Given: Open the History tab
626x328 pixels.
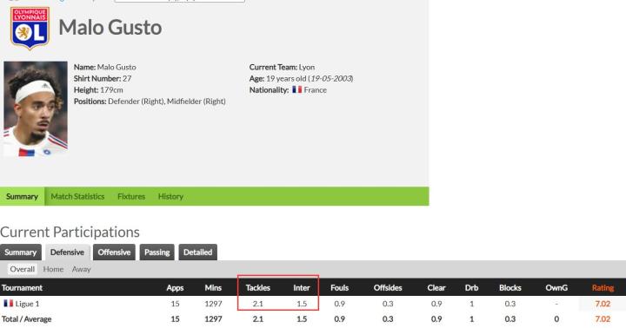Looking at the screenshot, I should click(170, 196).
